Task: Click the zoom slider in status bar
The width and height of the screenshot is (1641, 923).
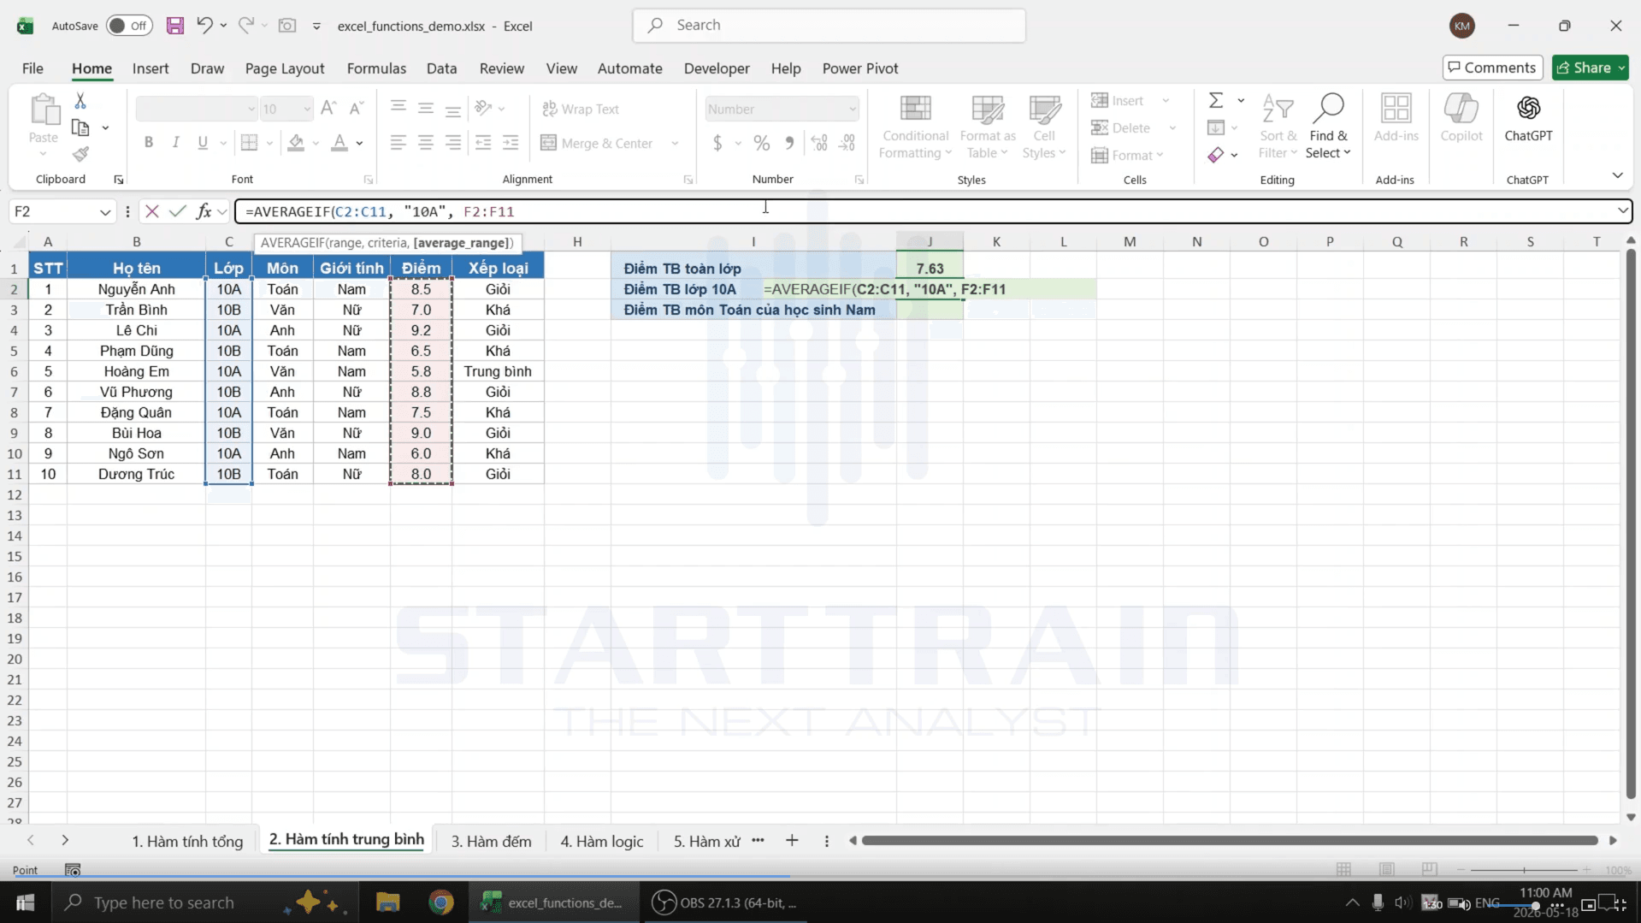Action: [1524, 870]
